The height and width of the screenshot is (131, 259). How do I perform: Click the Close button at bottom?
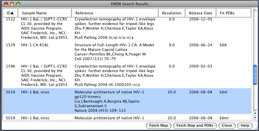pyautogui.click(x=227, y=126)
